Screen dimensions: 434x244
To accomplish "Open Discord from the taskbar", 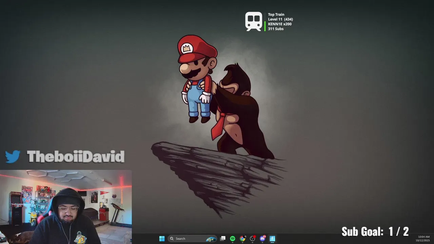I will coord(262,239).
